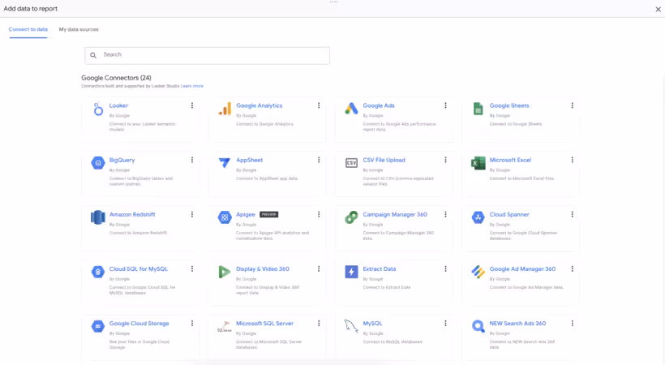Select the Campaign Manager 360 icon

[351, 217]
